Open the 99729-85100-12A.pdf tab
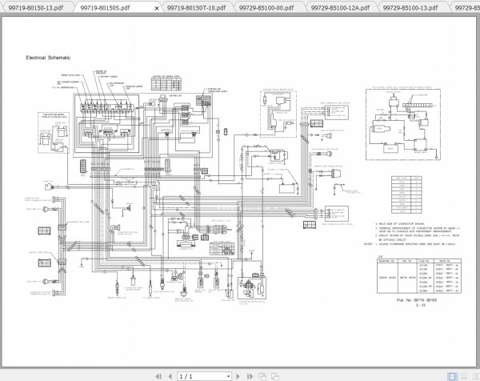The image size is (480, 381). point(340,8)
